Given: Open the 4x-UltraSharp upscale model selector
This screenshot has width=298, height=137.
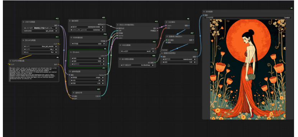Looking at the screenshot, I should tap(137, 65).
